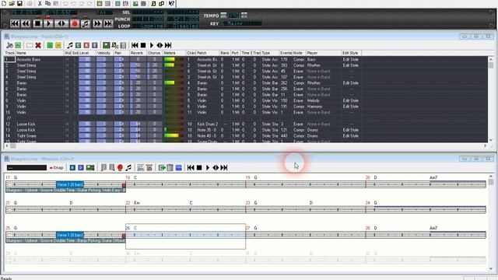Click blue grid icon in Measures toolbar
Image resolution: width=498 pixels, height=280 pixels.
click(178, 168)
